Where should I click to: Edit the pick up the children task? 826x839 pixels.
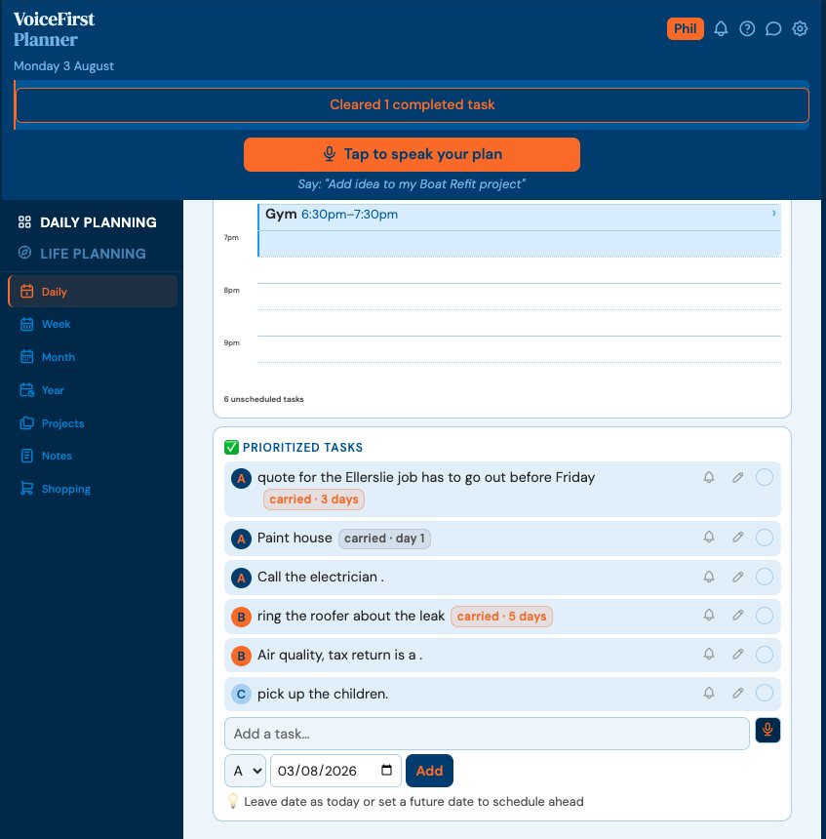point(737,693)
